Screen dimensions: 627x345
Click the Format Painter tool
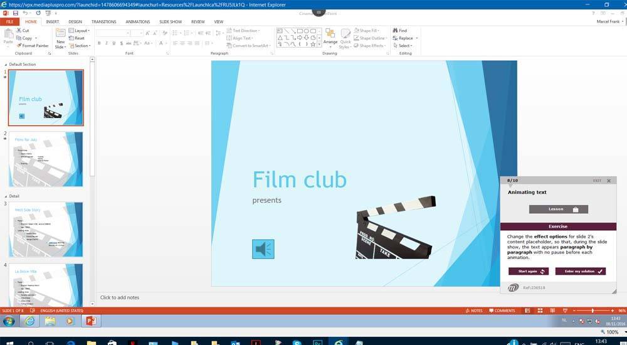(33, 46)
